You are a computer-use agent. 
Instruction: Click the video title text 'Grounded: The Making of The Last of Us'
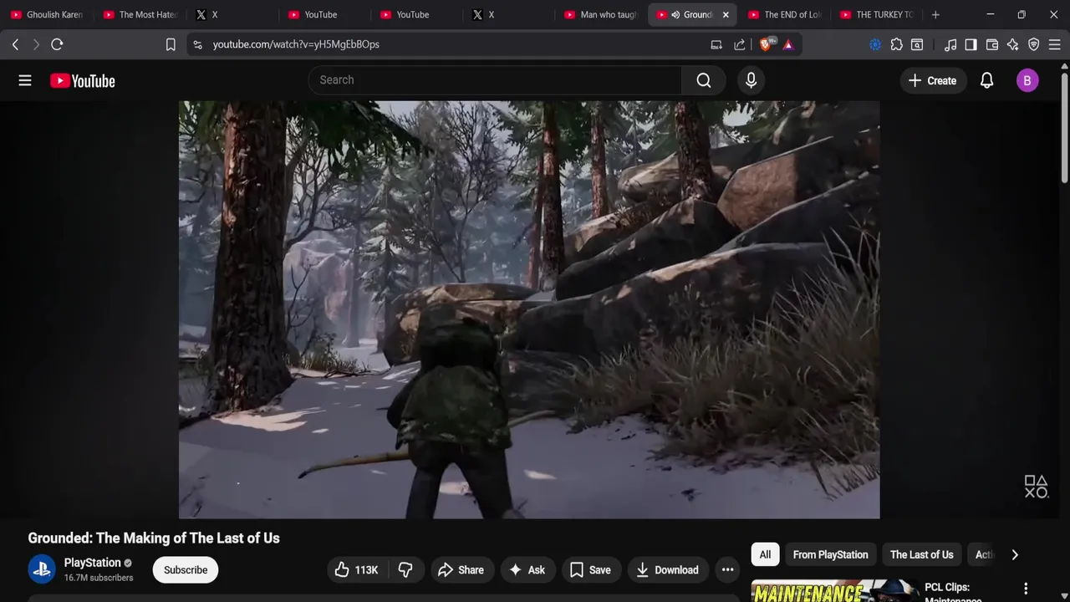coord(154,538)
